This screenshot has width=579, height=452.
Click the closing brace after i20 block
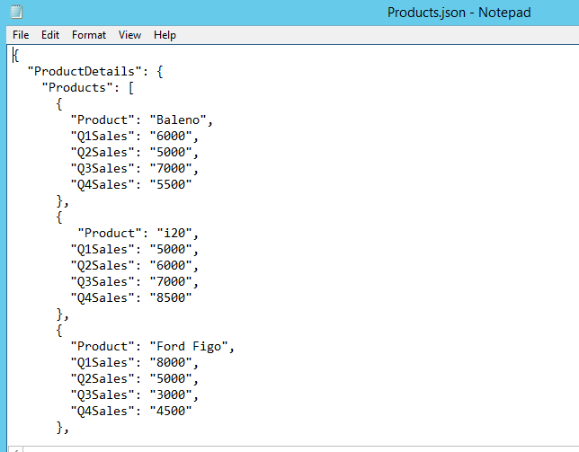tap(62, 315)
